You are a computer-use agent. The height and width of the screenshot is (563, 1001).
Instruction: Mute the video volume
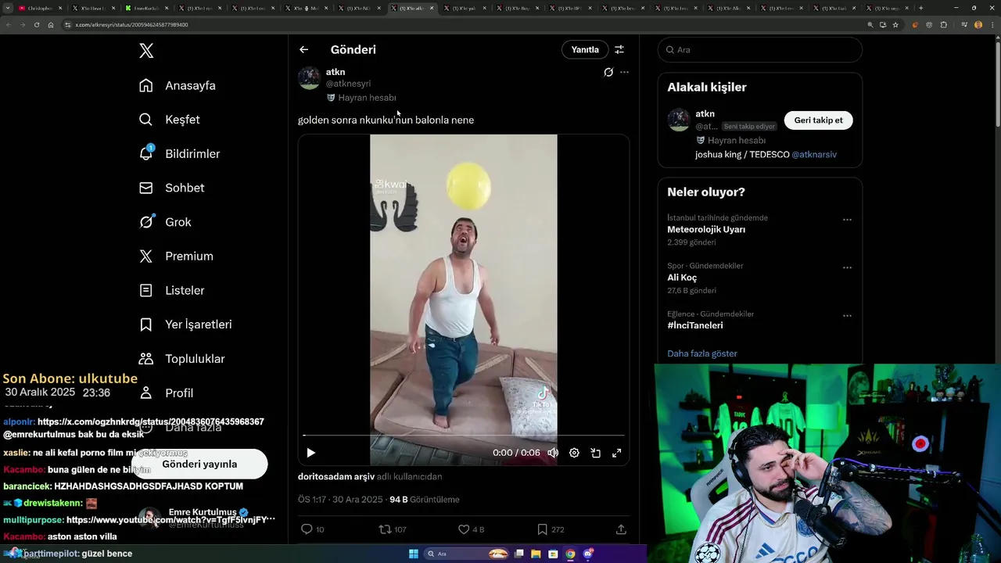tap(553, 453)
